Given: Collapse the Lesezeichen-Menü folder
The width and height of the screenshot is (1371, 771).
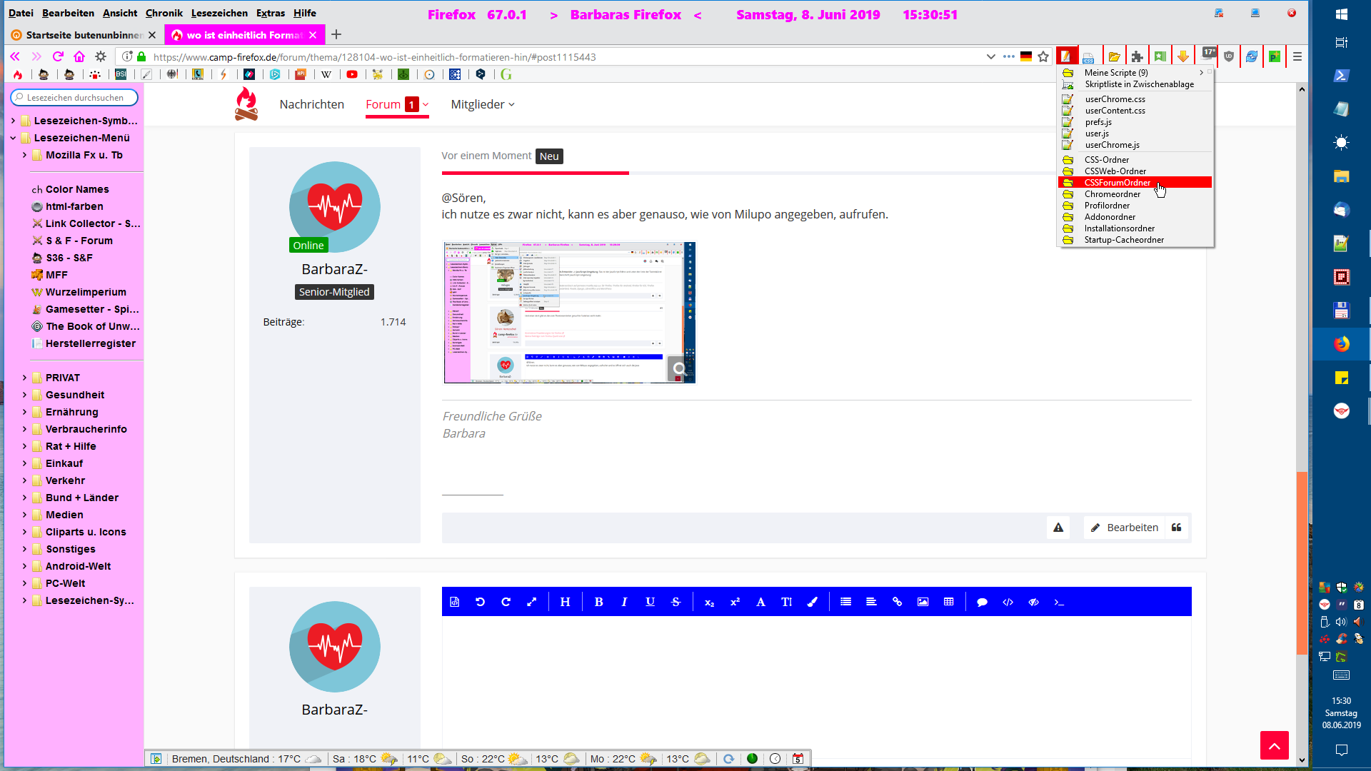Looking at the screenshot, I should [13, 138].
